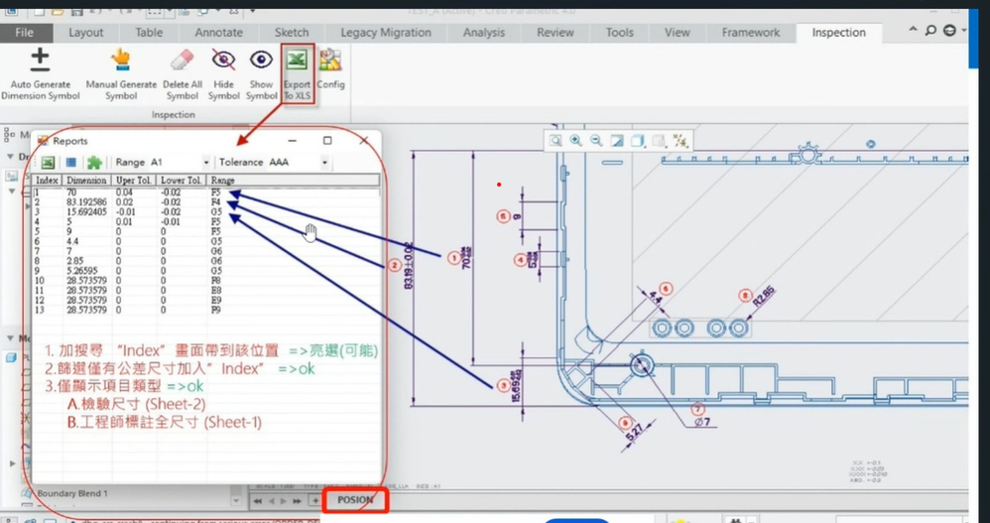Go to previous sheet arrow
Screen dimensions: 990x523
click(x=272, y=501)
